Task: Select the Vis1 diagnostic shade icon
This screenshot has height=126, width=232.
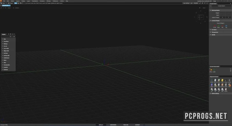Action: (x=212, y=90)
